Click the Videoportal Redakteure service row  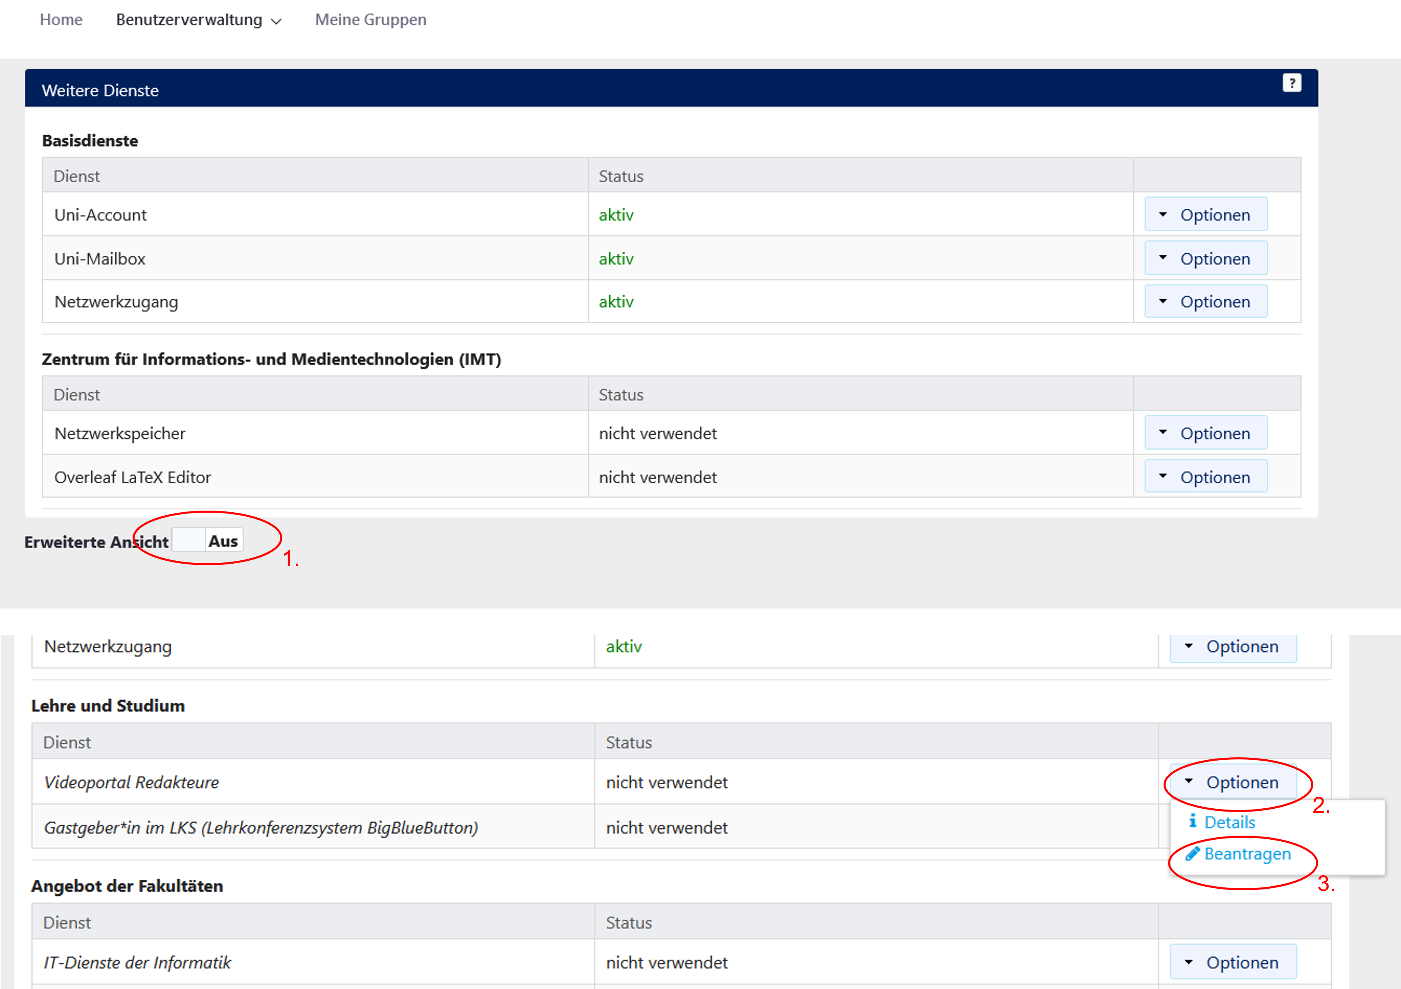tap(131, 782)
